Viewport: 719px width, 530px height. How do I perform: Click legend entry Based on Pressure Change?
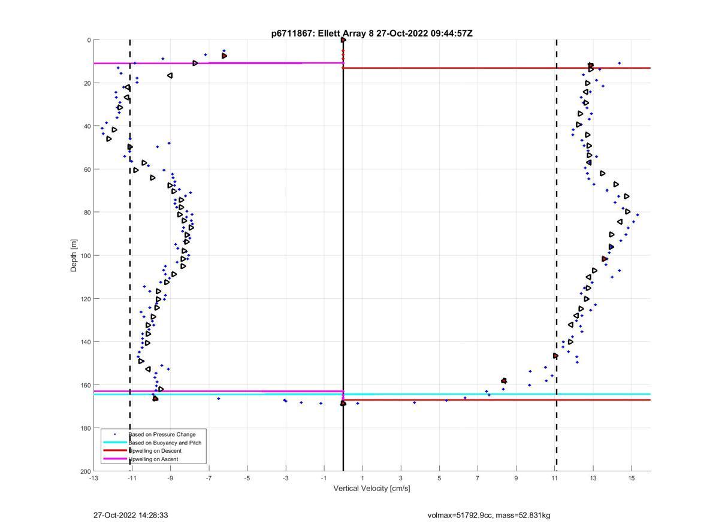pyautogui.click(x=162, y=434)
